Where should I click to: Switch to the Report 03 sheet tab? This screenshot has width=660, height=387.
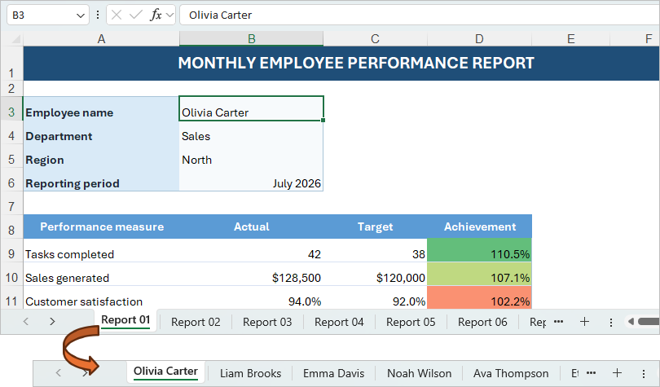(x=267, y=322)
